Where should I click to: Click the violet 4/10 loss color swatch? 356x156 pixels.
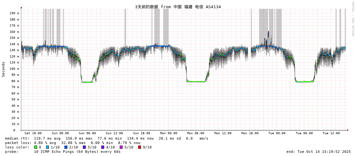(103, 147)
